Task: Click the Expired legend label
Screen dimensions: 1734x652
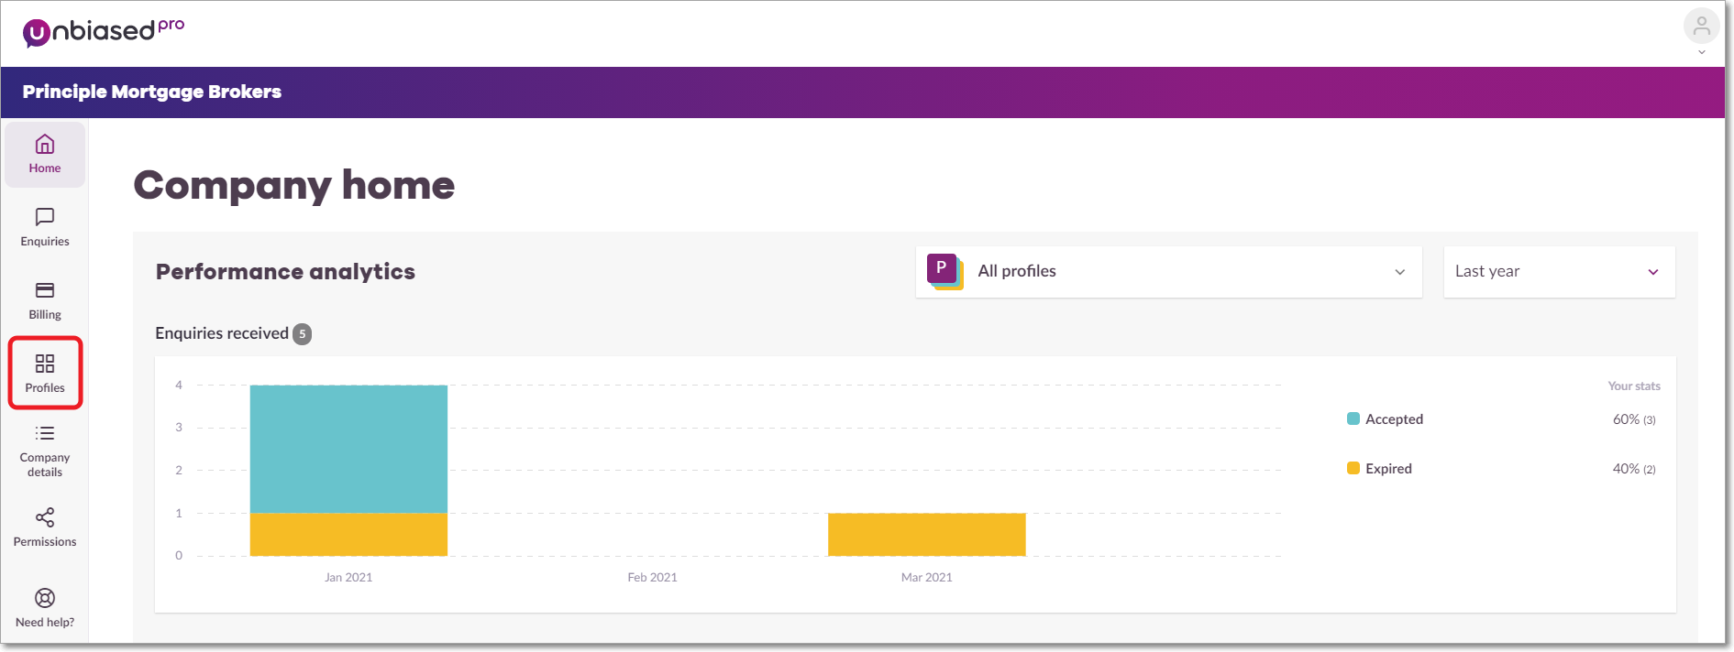Action: (x=1388, y=469)
